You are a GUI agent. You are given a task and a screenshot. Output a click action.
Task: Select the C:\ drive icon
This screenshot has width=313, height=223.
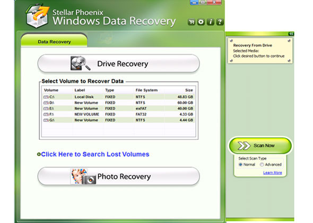point(46,97)
